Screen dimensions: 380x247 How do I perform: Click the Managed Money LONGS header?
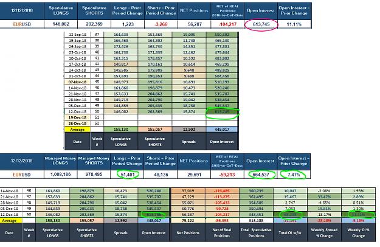point(60,161)
